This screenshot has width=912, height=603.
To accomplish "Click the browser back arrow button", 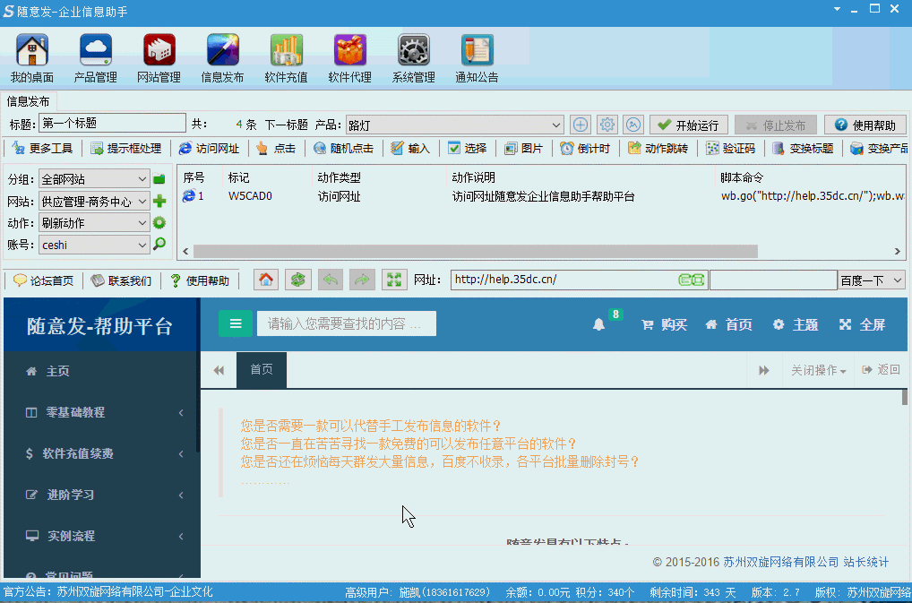I will point(330,280).
